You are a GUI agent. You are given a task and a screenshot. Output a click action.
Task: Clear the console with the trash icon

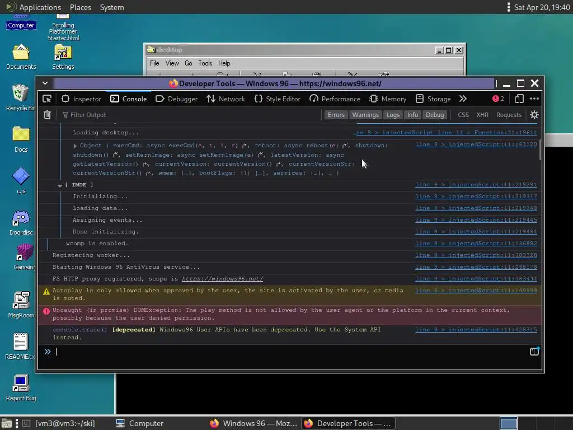(47, 115)
